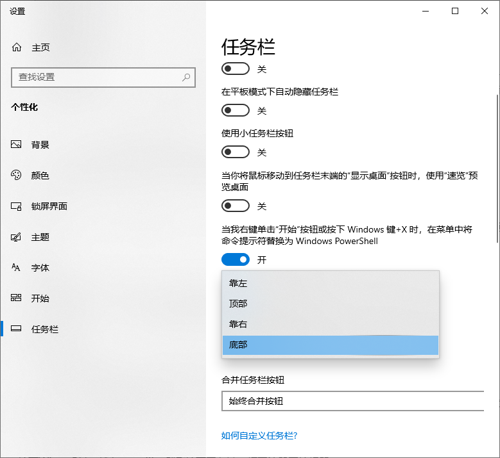Open 字体 settings
The image size is (500, 458).
(40, 268)
